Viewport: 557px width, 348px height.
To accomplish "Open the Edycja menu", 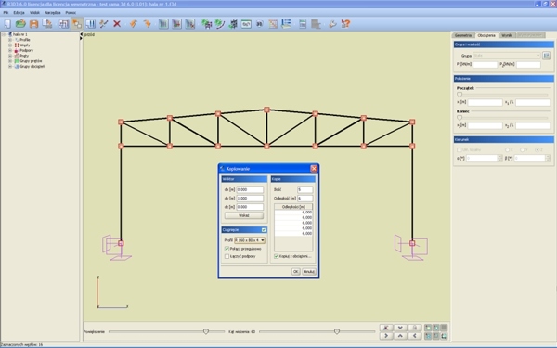I will tap(19, 12).
